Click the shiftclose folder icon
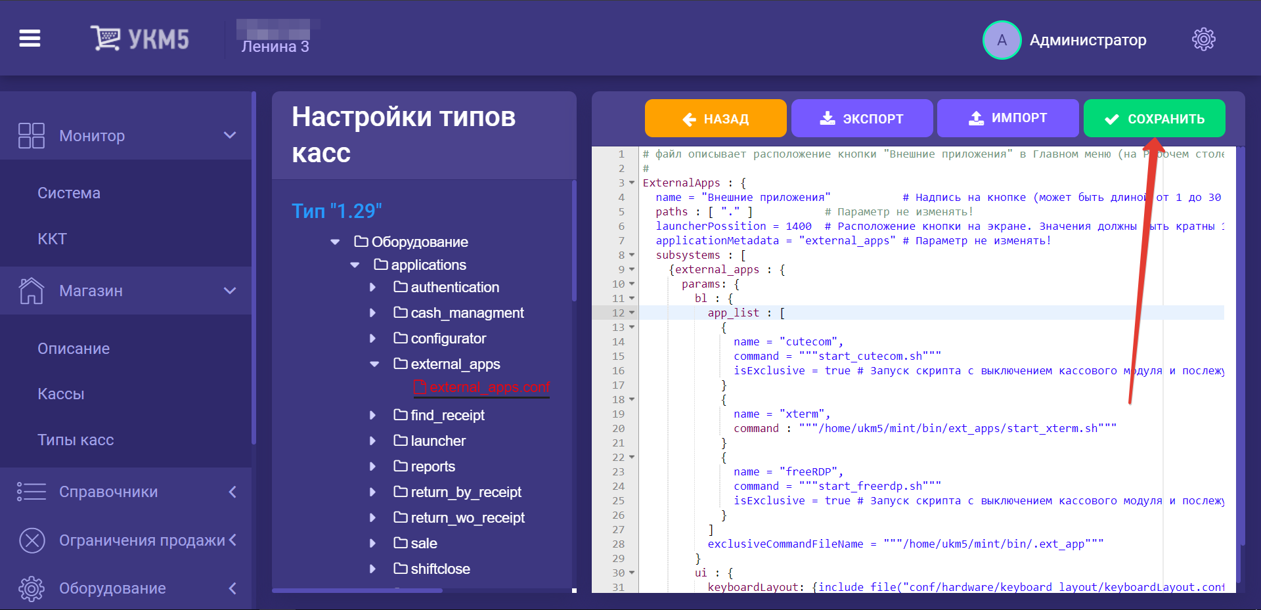This screenshot has width=1261, height=610. point(401,568)
